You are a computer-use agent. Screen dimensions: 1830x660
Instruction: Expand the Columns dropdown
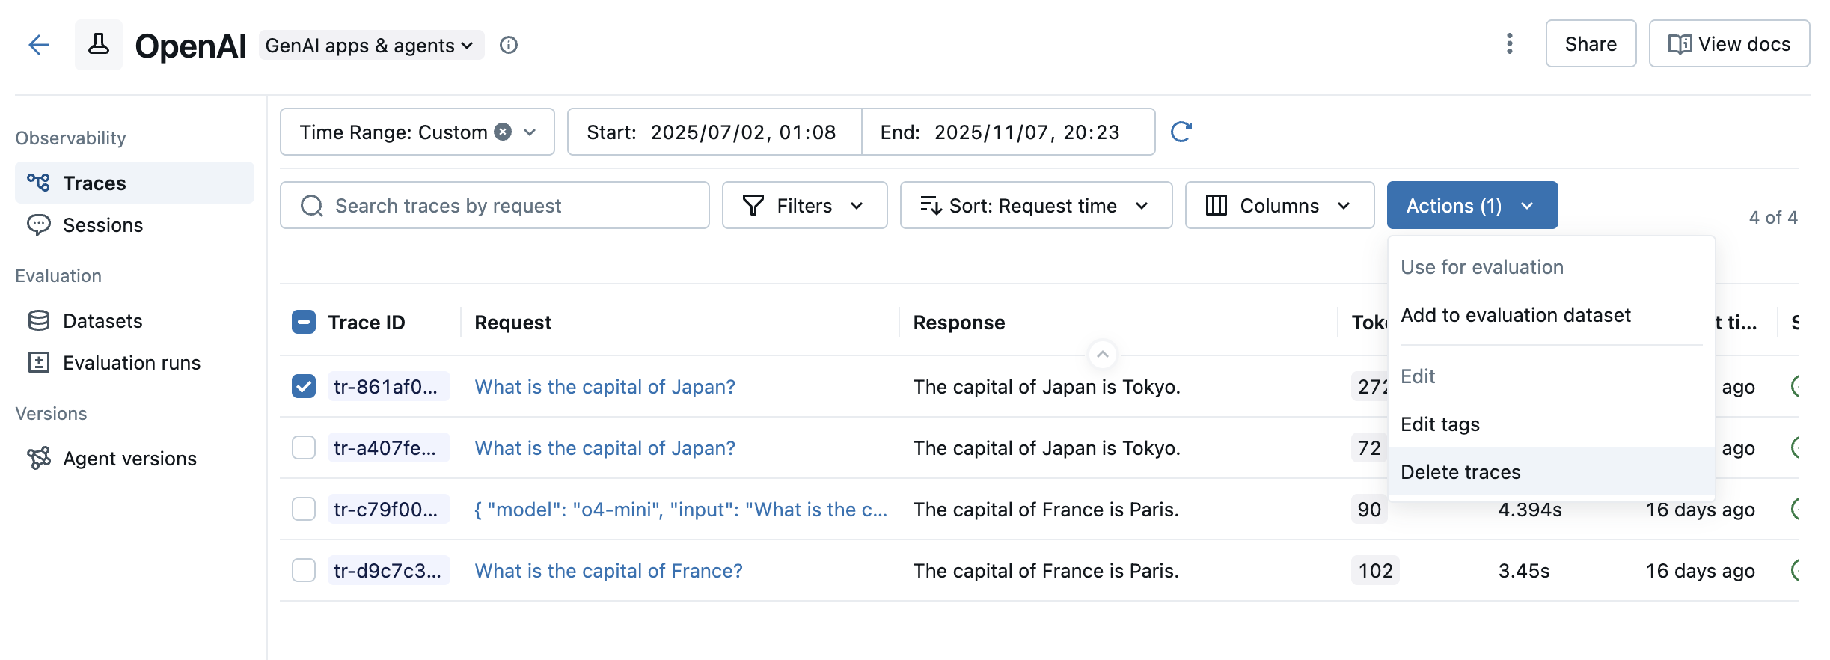tap(1280, 205)
